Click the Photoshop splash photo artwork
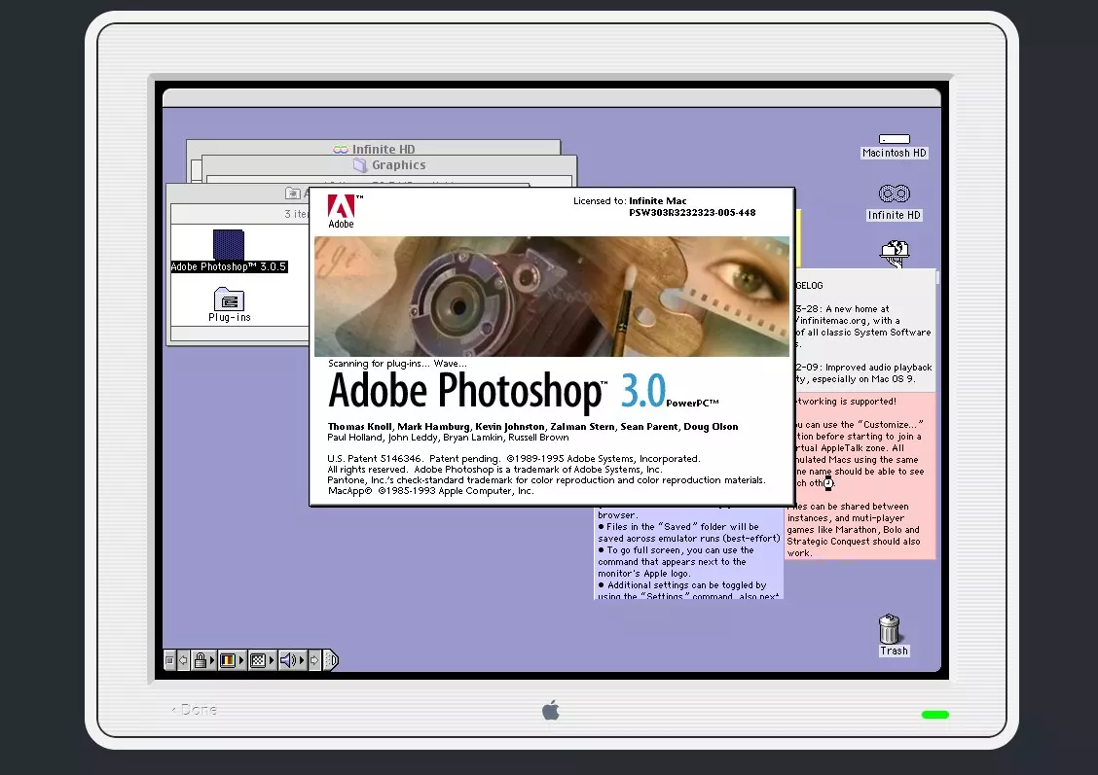This screenshot has height=775, width=1098. point(552,297)
